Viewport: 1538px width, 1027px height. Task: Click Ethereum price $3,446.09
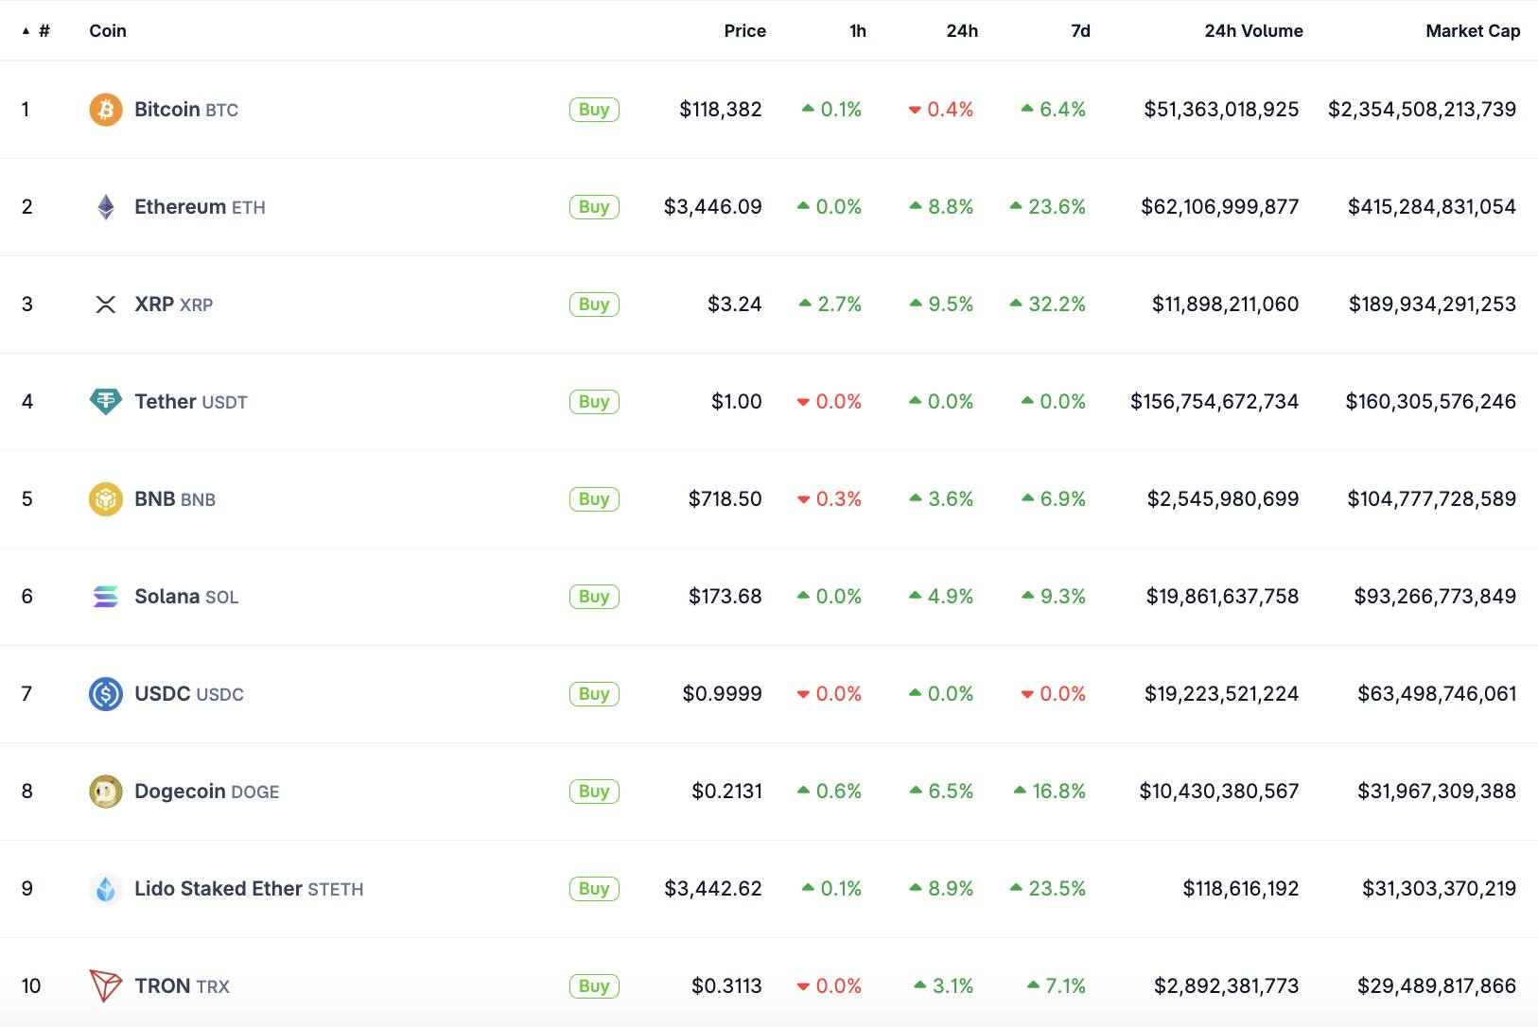pos(713,207)
